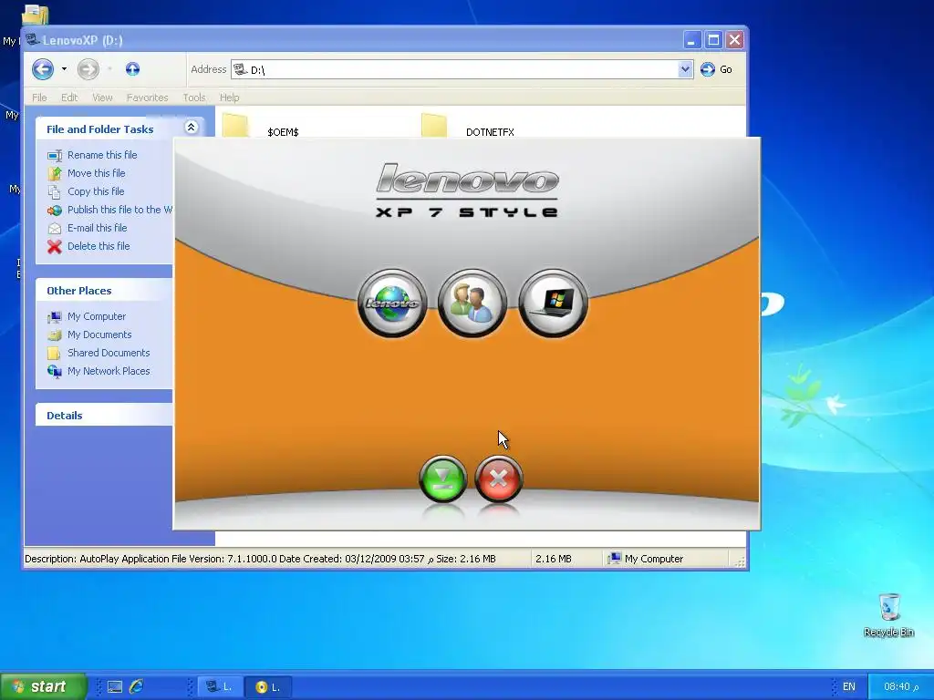Click the Windows laptop round button
Viewport: 934px width, 700px height.
(x=554, y=303)
